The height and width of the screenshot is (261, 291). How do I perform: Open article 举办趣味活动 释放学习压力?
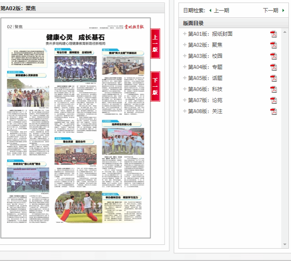[122, 197]
